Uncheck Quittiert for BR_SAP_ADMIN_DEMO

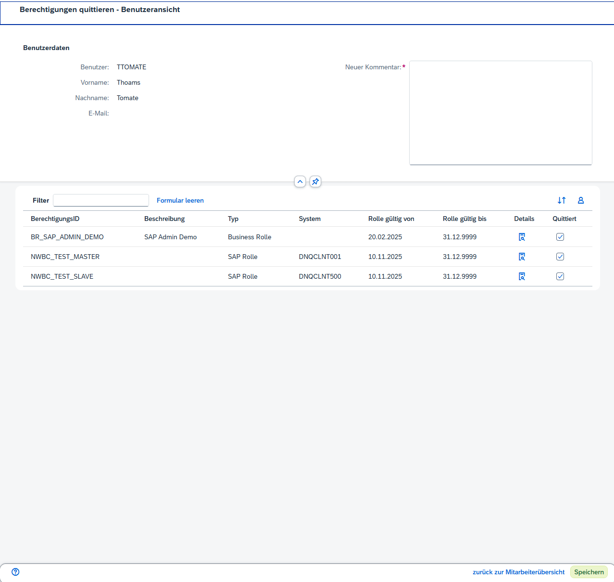click(x=560, y=237)
